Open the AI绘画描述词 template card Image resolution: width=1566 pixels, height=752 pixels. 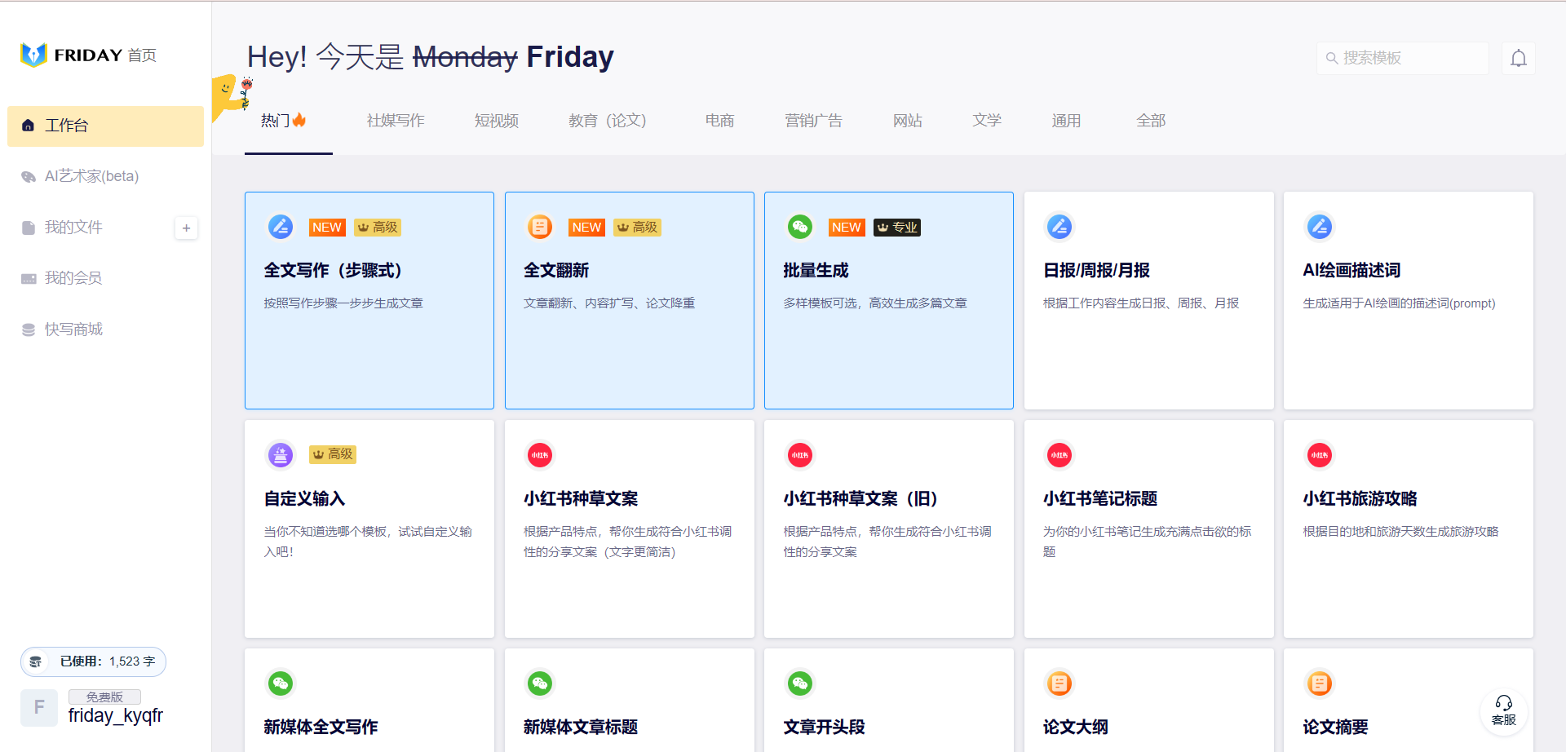click(1408, 300)
